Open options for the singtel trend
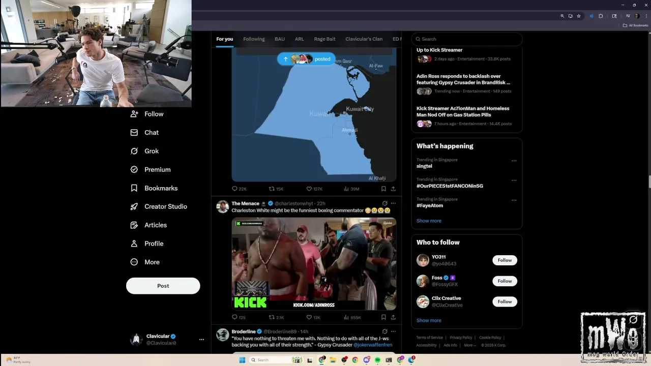This screenshot has width=651, height=366. (514, 161)
